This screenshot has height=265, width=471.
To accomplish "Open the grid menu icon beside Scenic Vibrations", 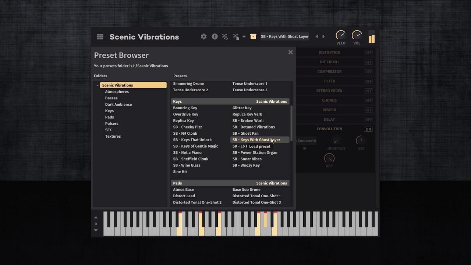I will [100, 37].
